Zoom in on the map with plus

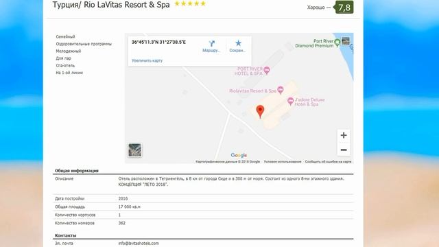[344, 135]
